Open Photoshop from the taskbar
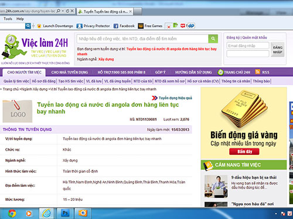Image resolution: width=293 pixels, height=219 pixels. [x=65, y=213]
